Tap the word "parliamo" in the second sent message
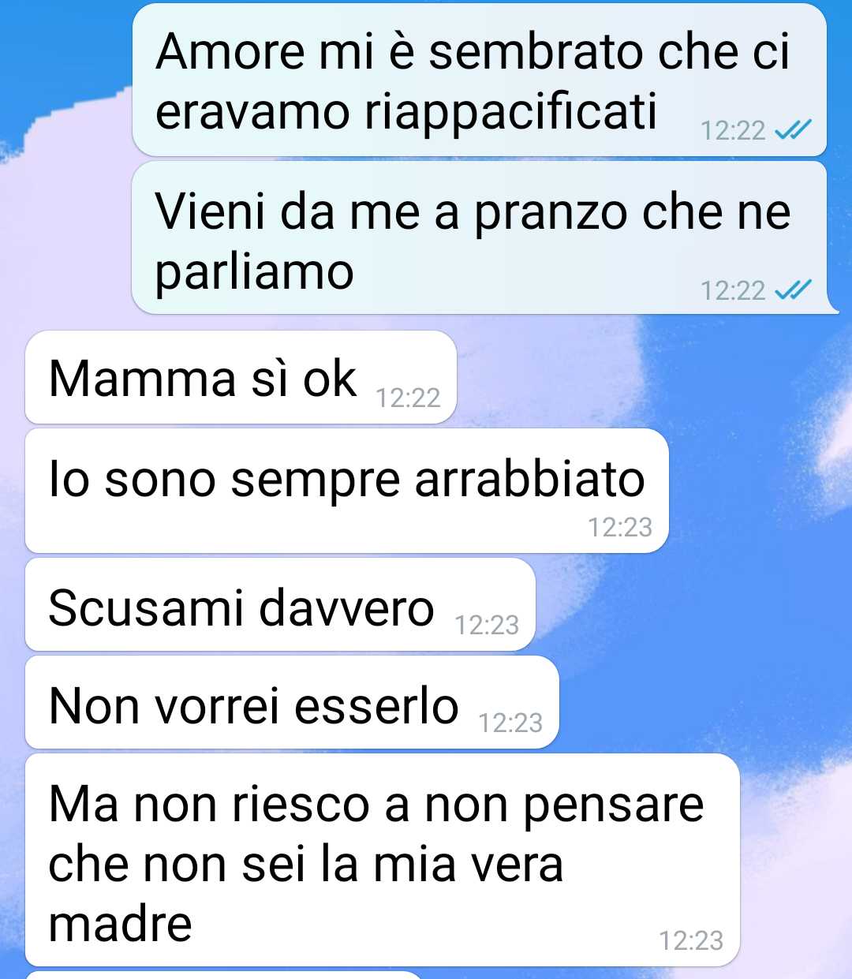Viewport: 852px width, 979px height. (x=254, y=273)
